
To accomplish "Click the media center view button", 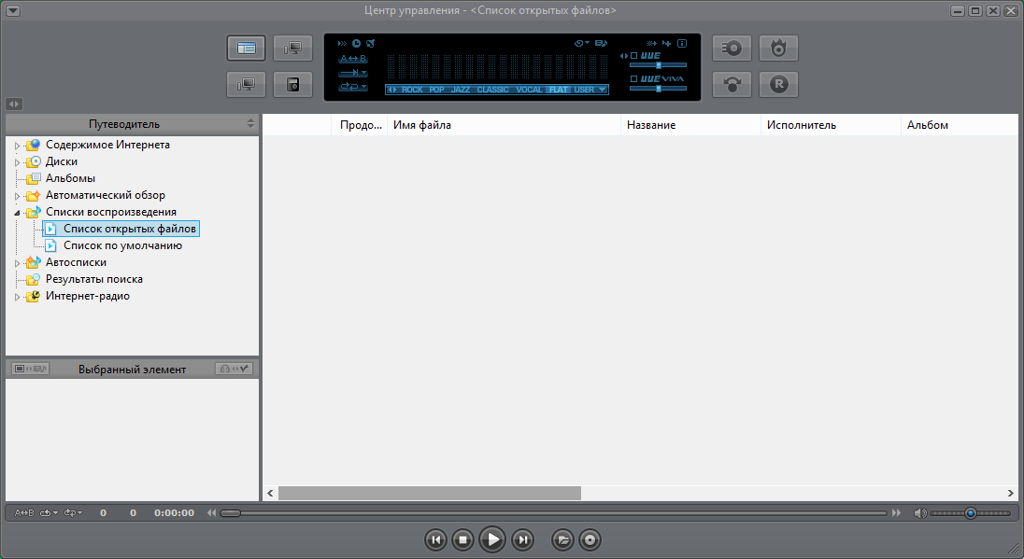I will click(x=247, y=49).
